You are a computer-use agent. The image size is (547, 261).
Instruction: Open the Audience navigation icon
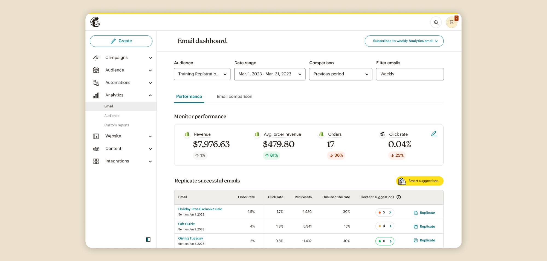pyautogui.click(x=96, y=70)
